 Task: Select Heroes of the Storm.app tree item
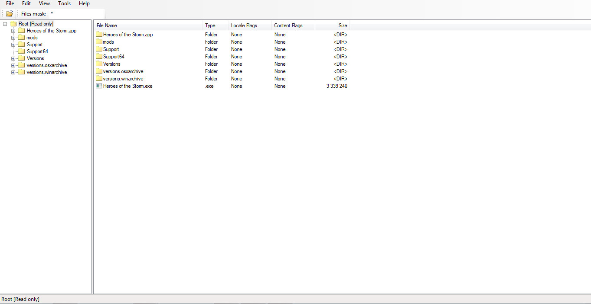tap(52, 31)
